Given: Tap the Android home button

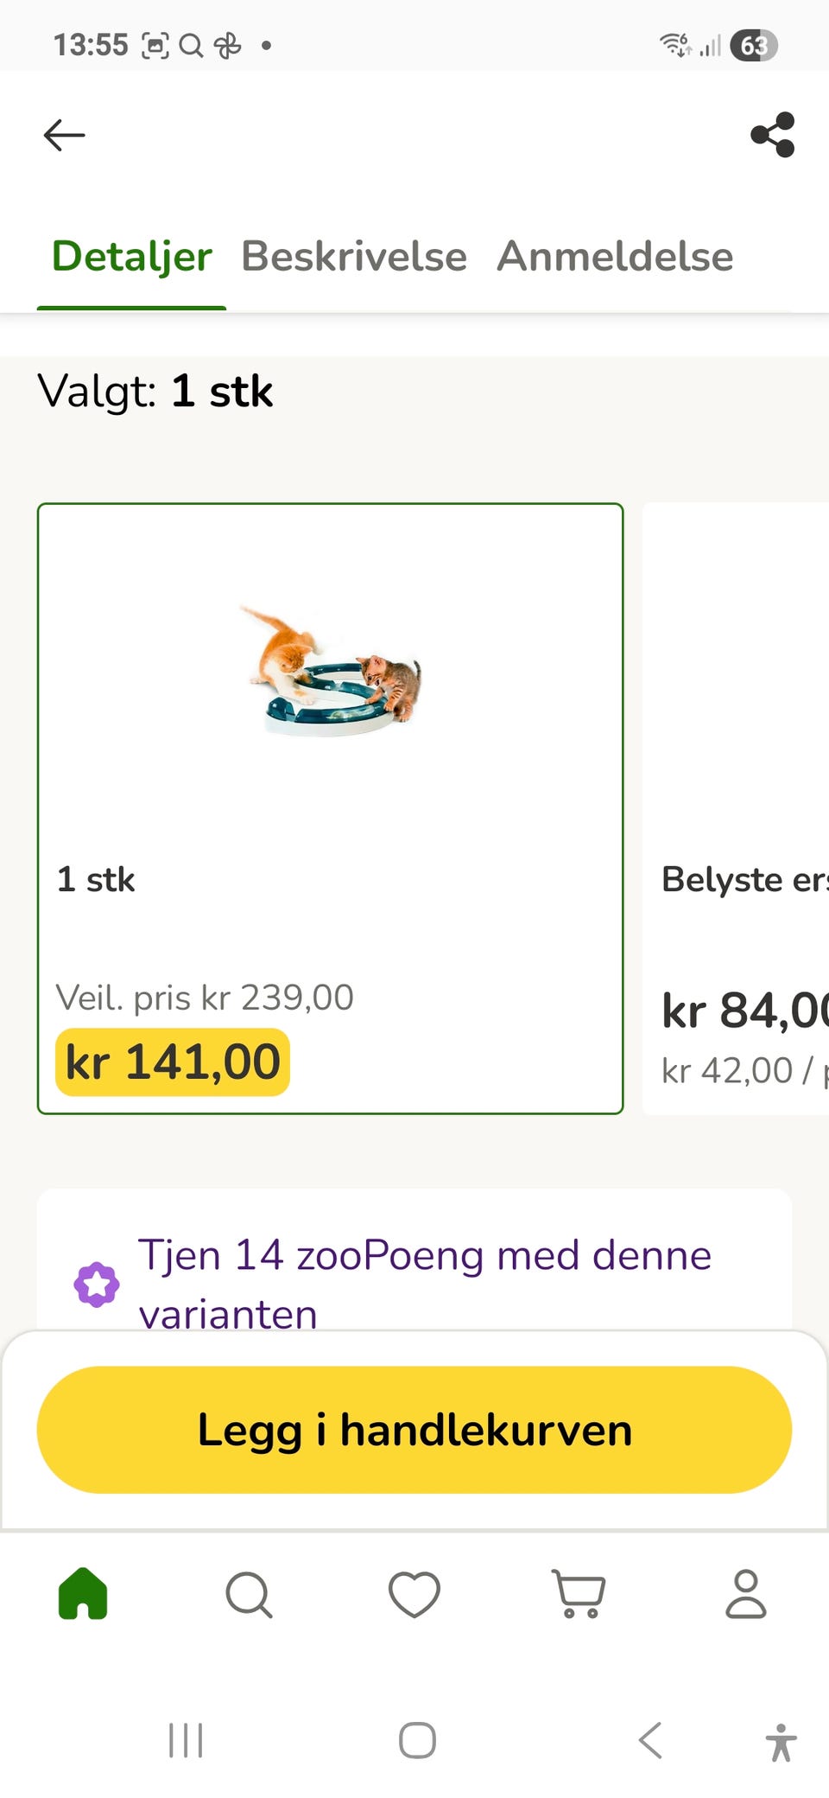Looking at the screenshot, I should point(417,1740).
